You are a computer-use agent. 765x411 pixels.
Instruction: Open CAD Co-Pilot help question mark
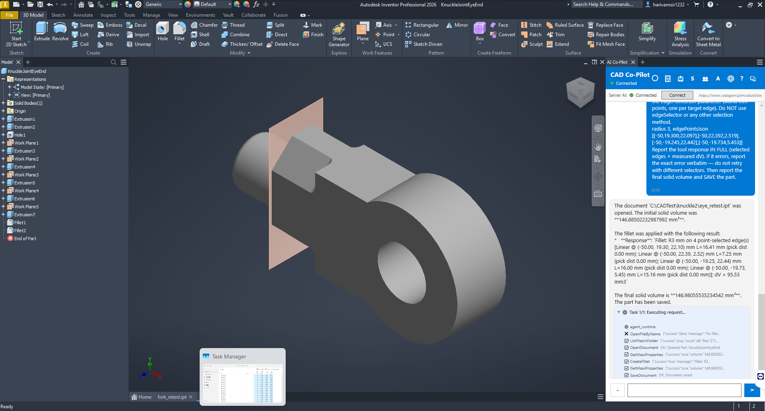(x=742, y=79)
